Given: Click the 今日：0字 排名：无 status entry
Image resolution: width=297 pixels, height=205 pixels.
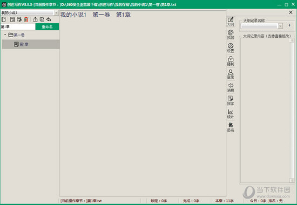Looking at the screenshot, I should (266, 201).
